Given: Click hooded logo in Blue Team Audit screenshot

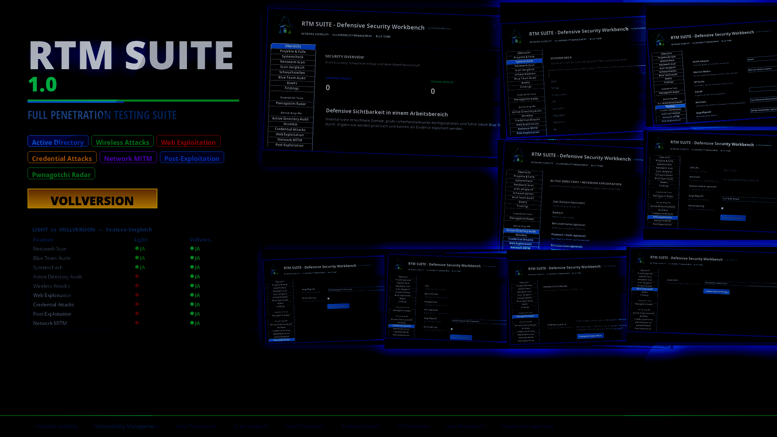Looking at the screenshot, I should (641, 259).
